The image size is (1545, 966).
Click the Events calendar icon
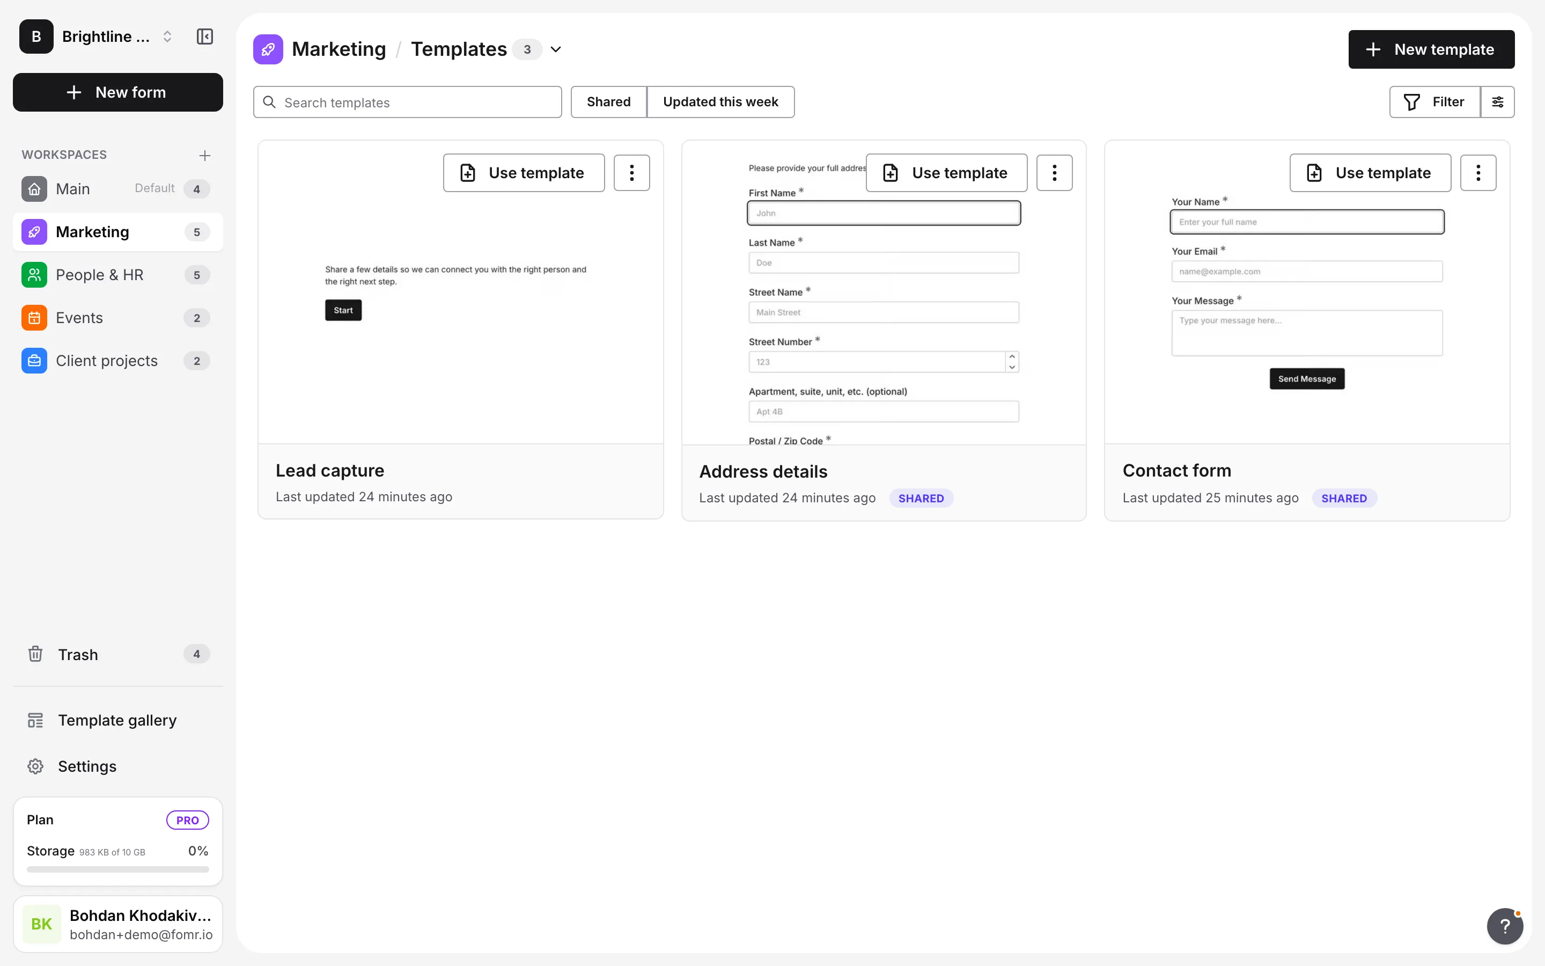[34, 318]
